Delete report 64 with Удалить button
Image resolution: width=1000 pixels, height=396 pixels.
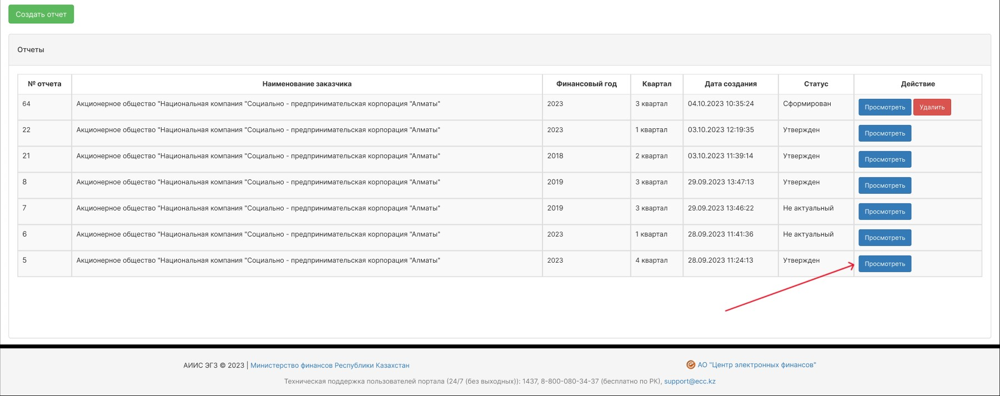pos(932,107)
